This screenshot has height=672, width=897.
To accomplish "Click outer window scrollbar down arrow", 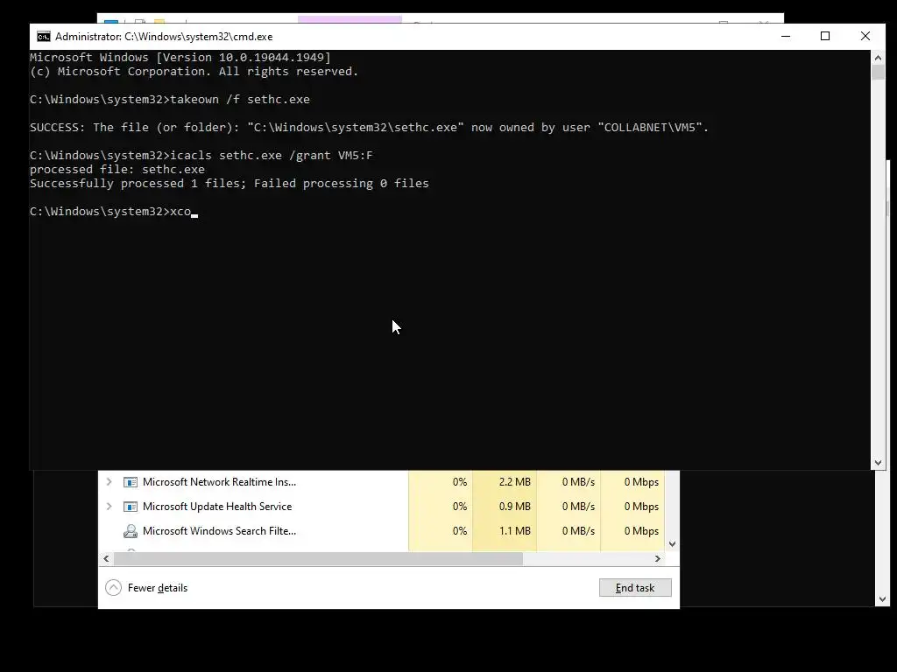I will [881, 599].
